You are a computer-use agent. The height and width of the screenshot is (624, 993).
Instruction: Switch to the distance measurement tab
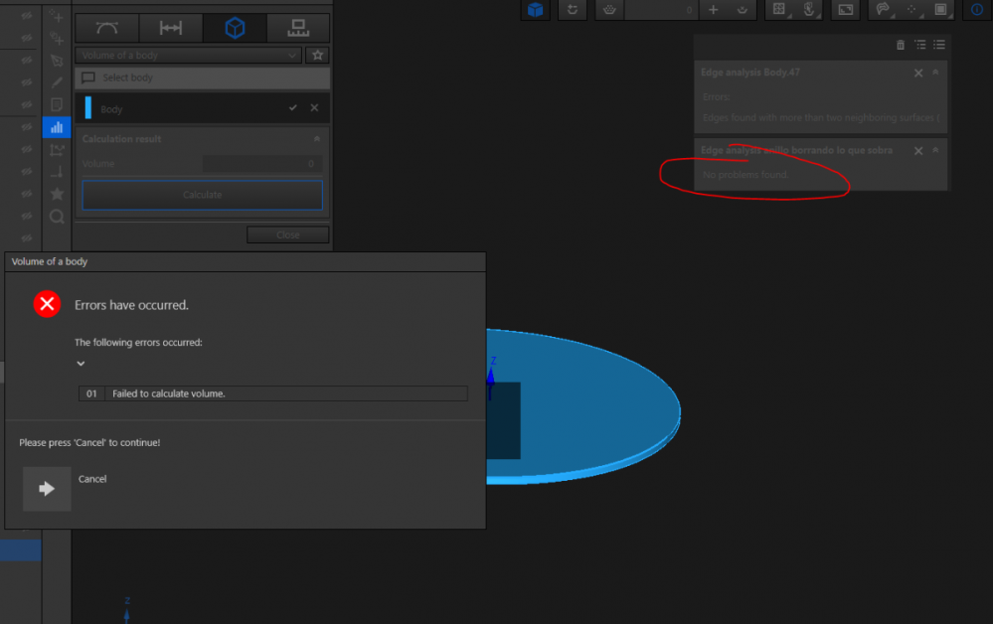pos(171,29)
